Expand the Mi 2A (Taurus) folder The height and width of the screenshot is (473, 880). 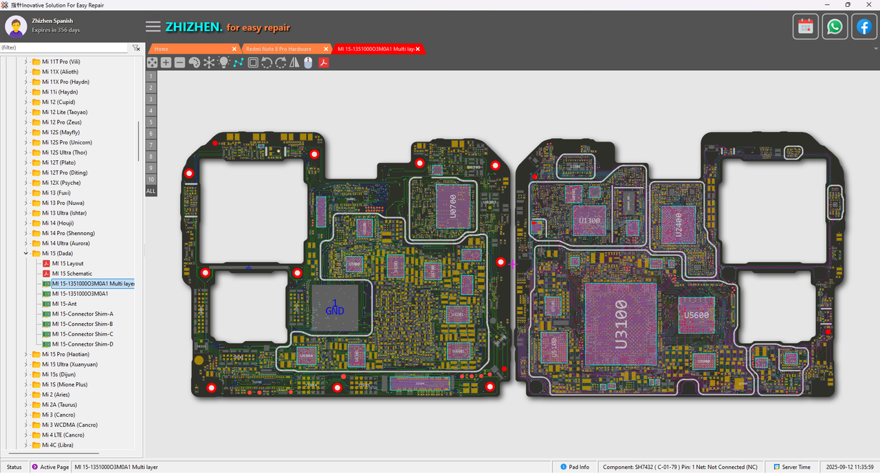point(26,404)
